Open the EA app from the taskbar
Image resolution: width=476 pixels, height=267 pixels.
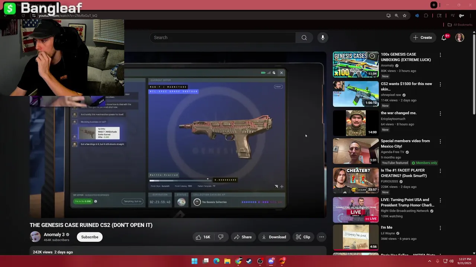[x=282, y=261]
